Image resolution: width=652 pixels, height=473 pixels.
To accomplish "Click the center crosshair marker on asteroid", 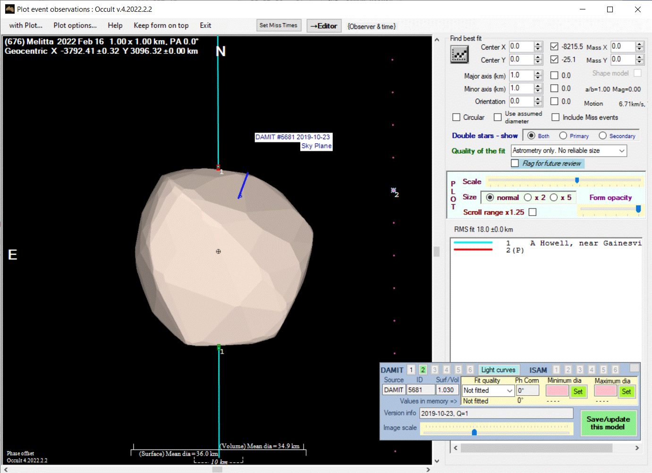I will (218, 251).
